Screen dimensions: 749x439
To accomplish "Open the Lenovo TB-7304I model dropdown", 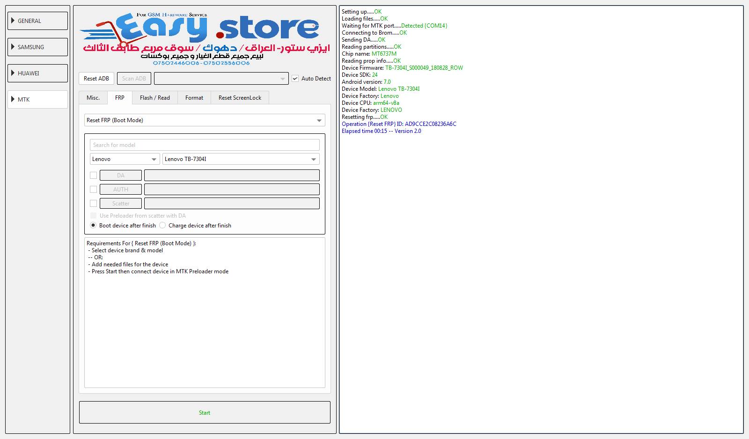I will tap(241, 159).
